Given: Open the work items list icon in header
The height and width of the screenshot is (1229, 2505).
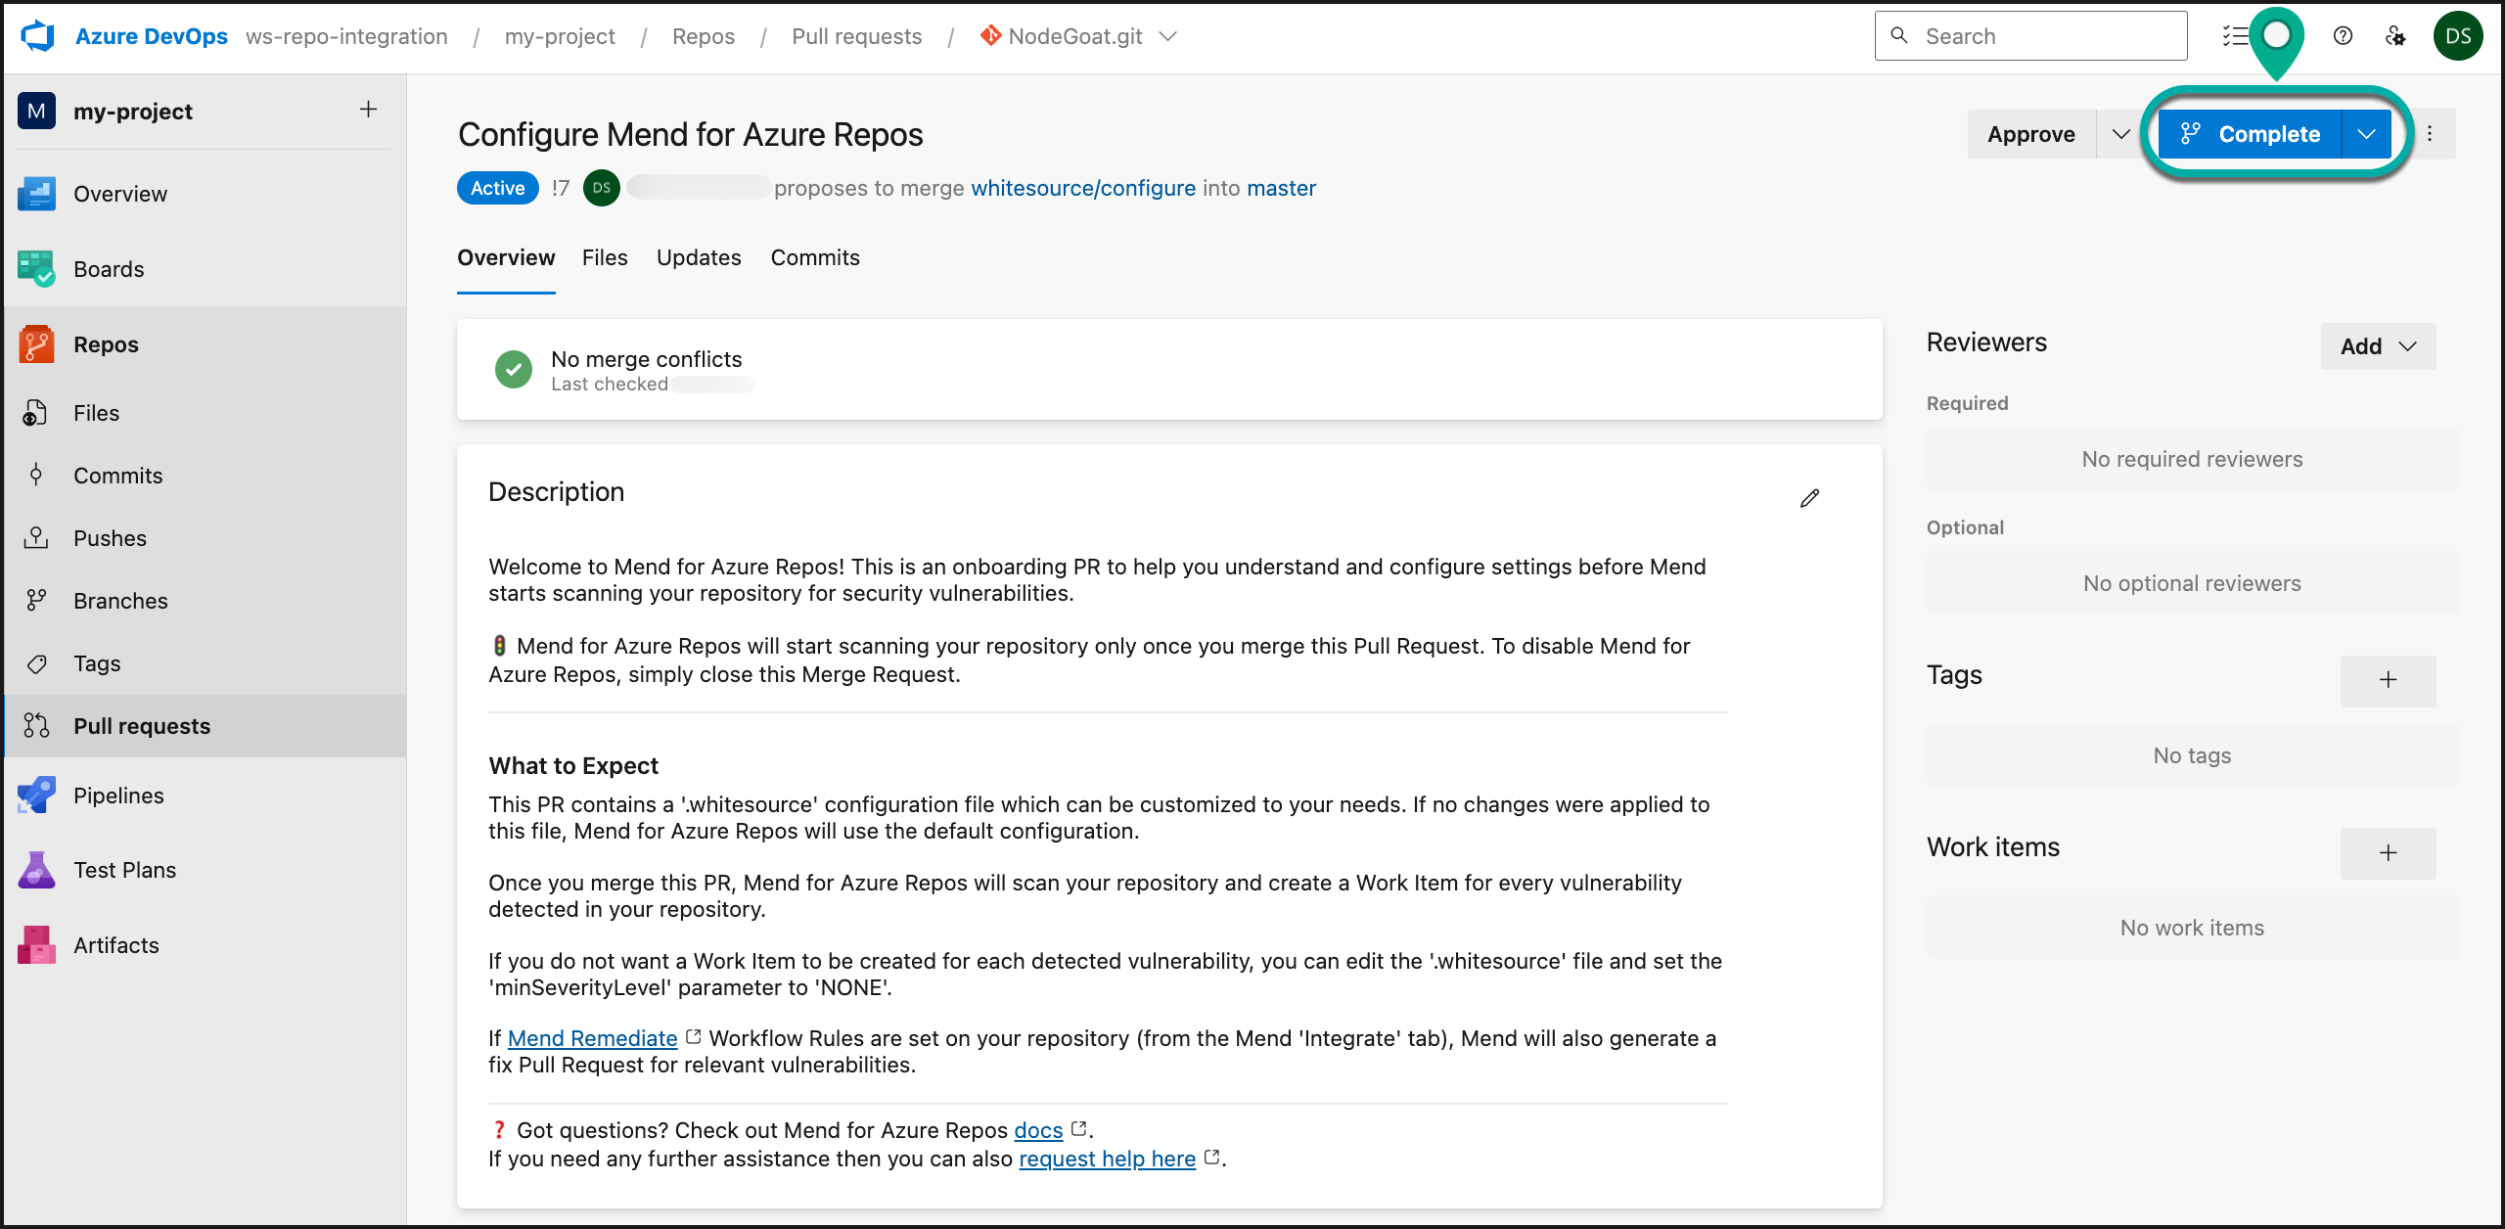Looking at the screenshot, I should [x=2235, y=36].
